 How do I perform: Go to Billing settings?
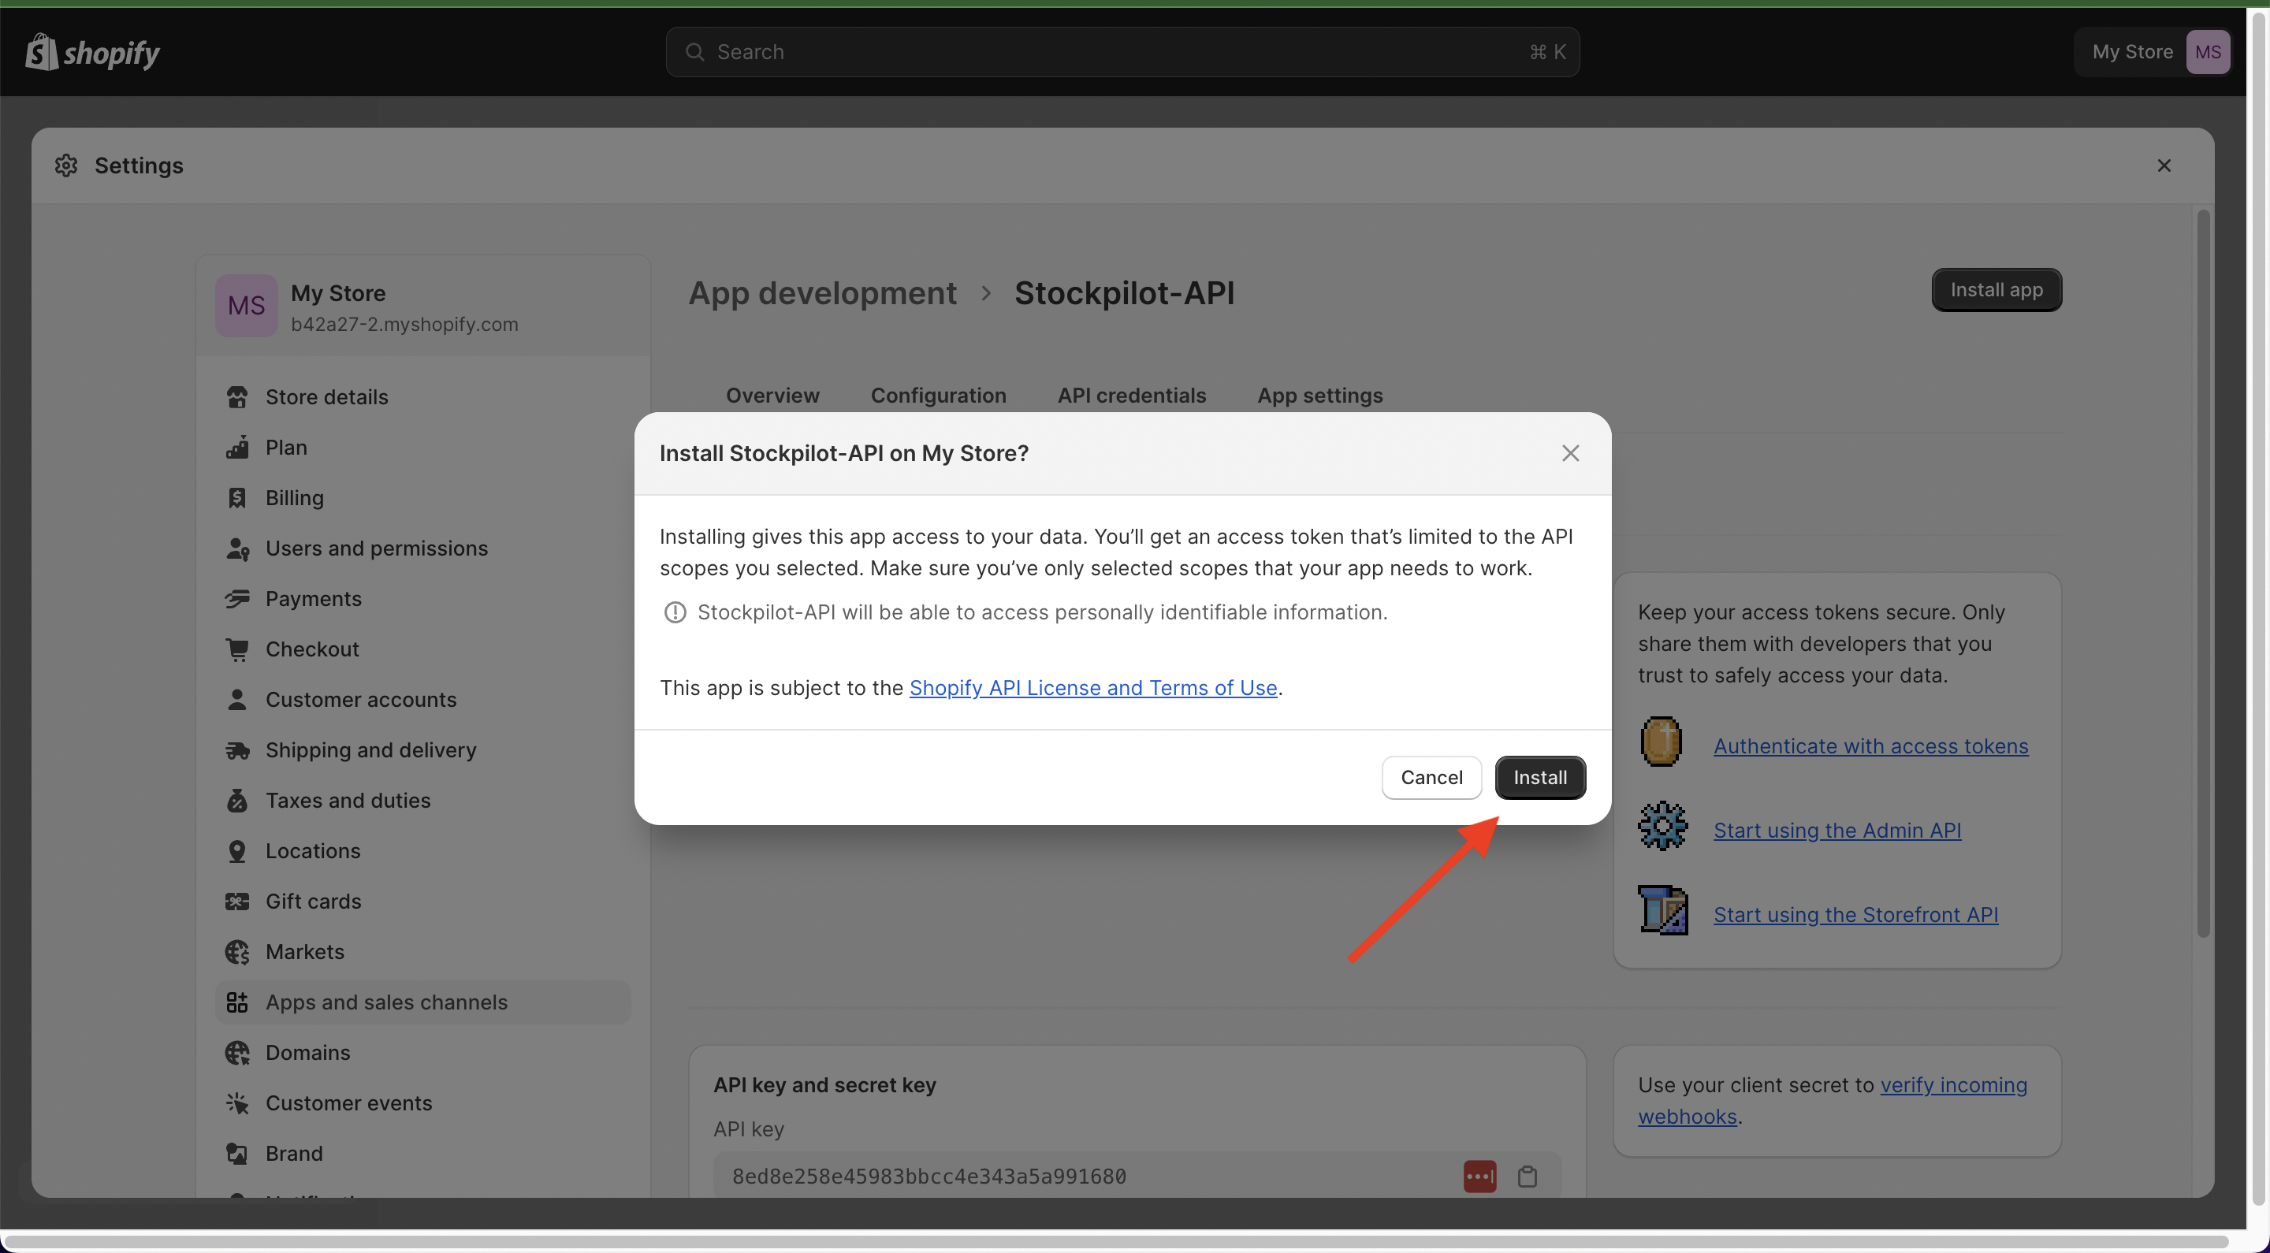click(x=422, y=498)
